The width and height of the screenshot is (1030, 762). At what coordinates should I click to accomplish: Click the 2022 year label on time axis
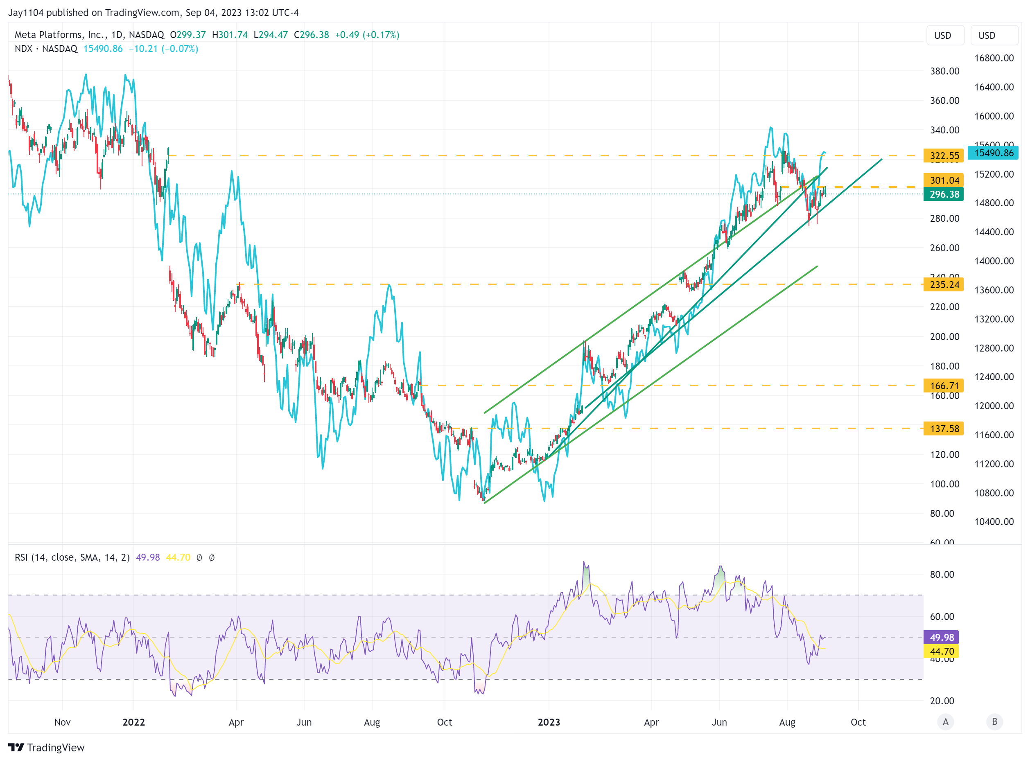134,722
